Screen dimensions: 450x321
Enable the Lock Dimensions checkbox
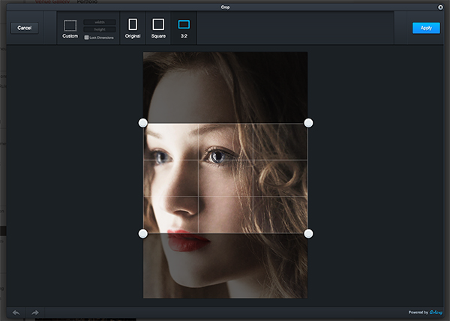86,37
